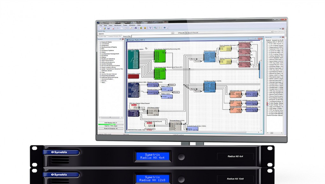Click the Open folder toolbar icon
The height and width of the screenshot is (184, 325).
104,28
